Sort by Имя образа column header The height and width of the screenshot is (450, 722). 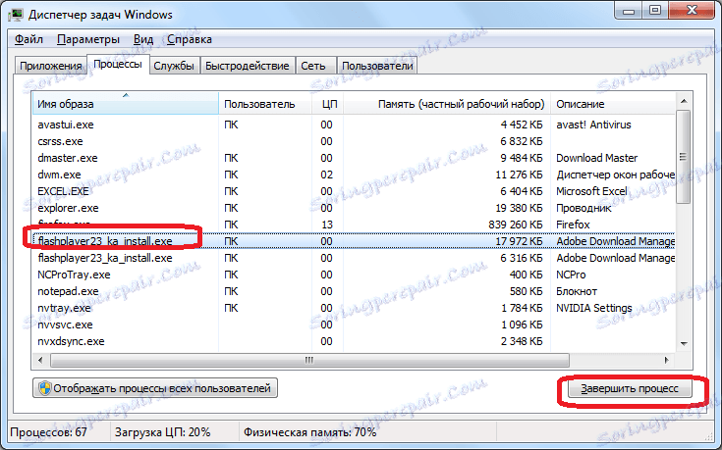point(126,104)
